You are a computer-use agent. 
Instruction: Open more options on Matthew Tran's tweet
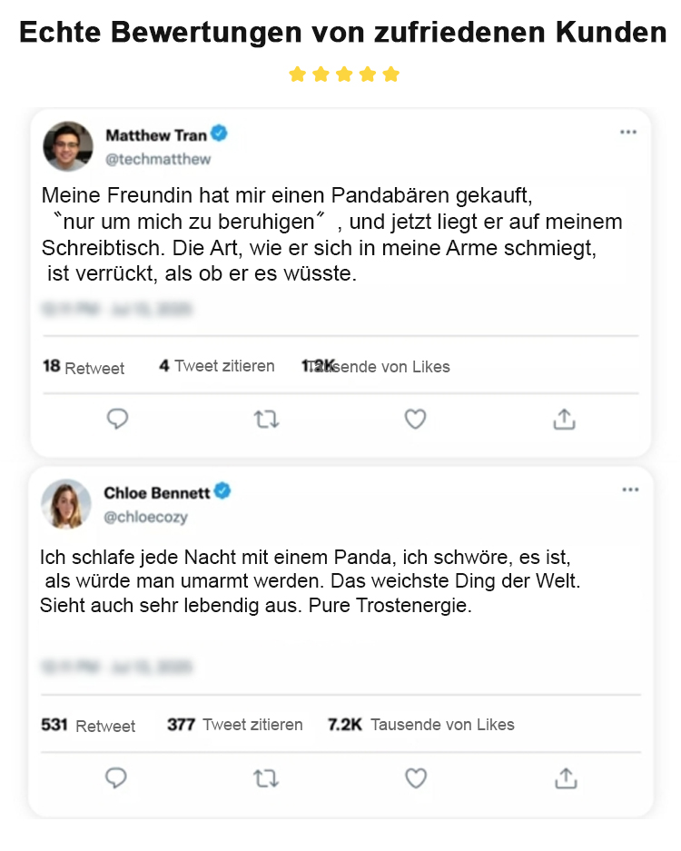(628, 133)
